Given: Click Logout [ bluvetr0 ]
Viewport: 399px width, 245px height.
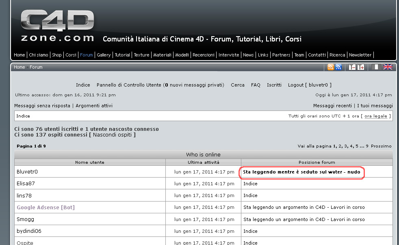Looking at the screenshot, I should (x=310, y=85).
